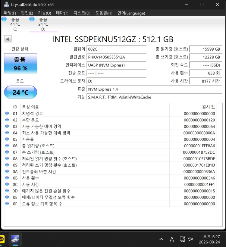Select the 컨트롤러 바쁜 시간 row
Viewport: 226px width, 247px height.
[x=110, y=171]
